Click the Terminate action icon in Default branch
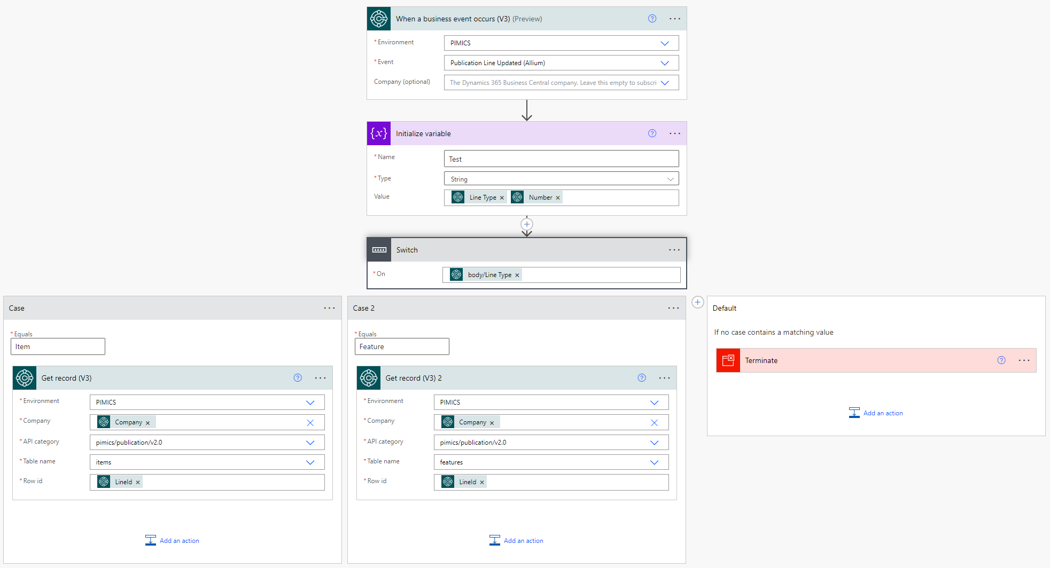The width and height of the screenshot is (1050, 568). tap(728, 360)
